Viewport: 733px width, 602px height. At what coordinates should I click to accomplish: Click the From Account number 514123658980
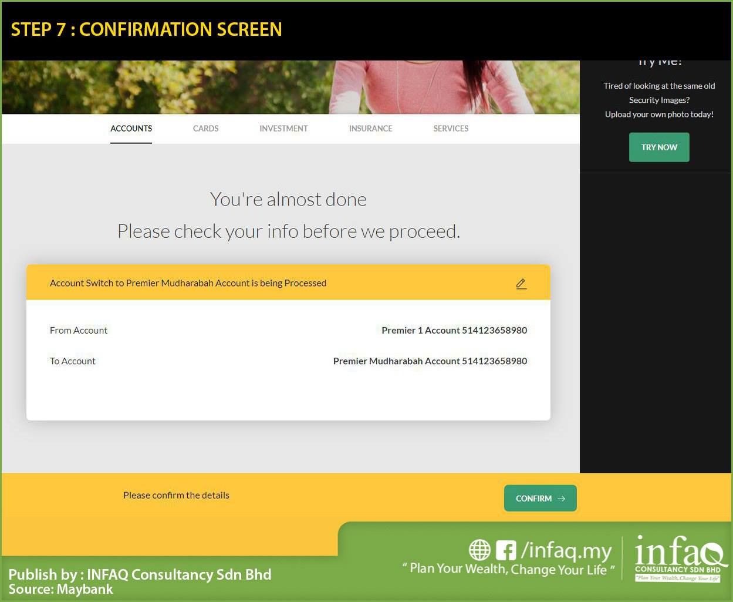pyautogui.click(x=495, y=330)
